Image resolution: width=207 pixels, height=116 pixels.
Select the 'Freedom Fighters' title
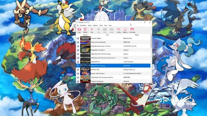tap(96, 38)
